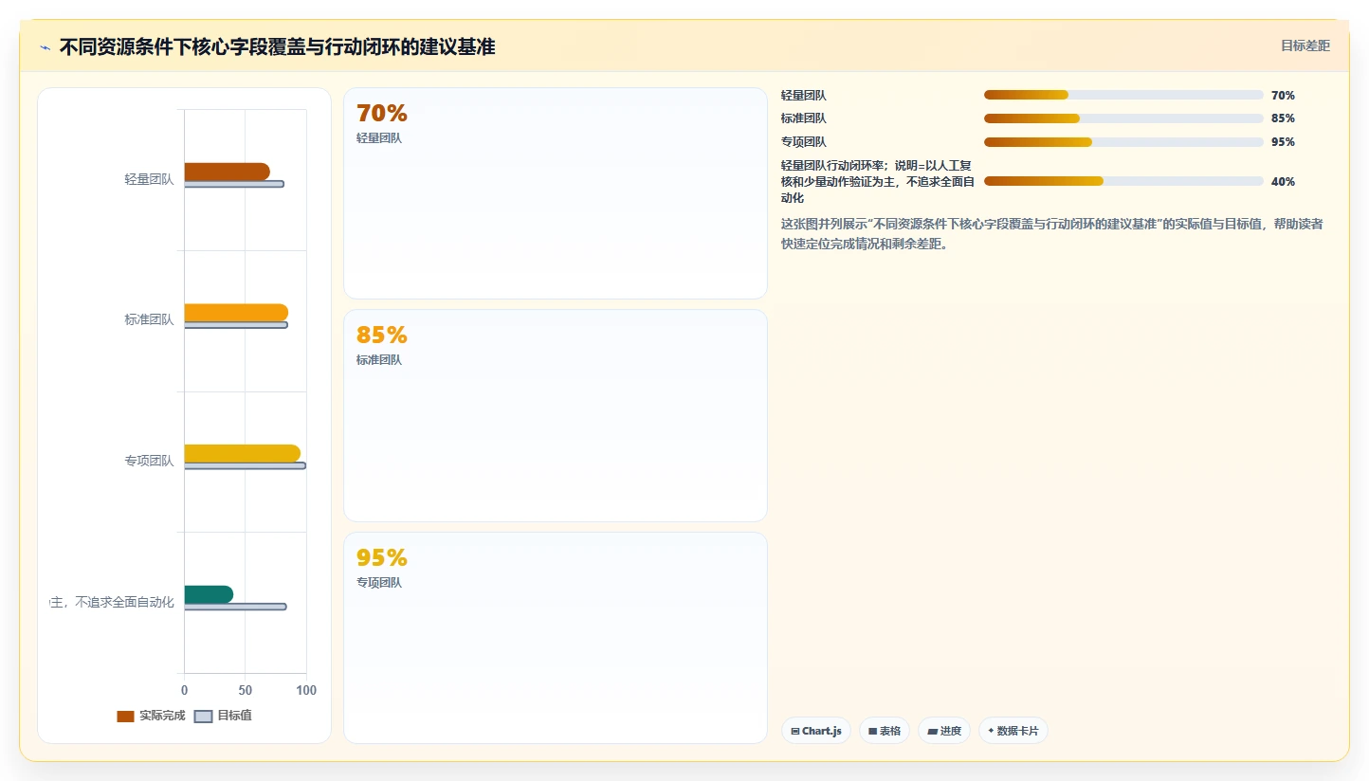This screenshot has height=781, width=1369.
Task: Click the teal bar in the chart
Action: pyautogui.click(x=209, y=594)
